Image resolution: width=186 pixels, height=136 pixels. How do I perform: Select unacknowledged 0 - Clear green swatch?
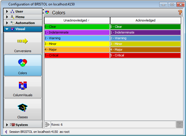[x=77, y=27]
